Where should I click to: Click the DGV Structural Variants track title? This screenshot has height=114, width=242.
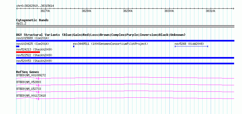pyautogui.click(x=101, y=35)
